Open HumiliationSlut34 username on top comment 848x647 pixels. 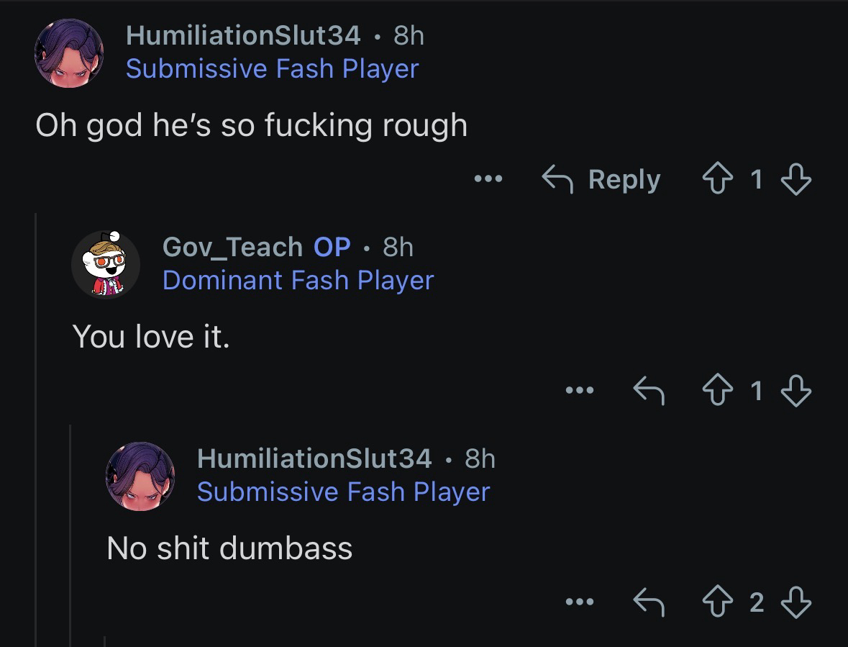242,35
